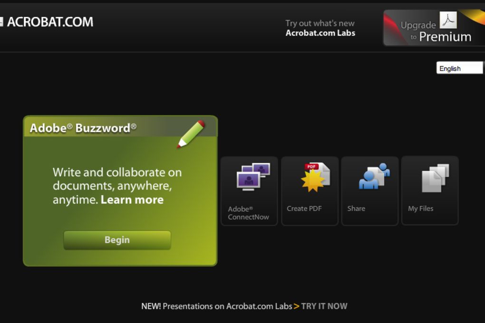
Task: Click the Adobe PDF logo on Upgrade banner
Action: click(448, 20)
